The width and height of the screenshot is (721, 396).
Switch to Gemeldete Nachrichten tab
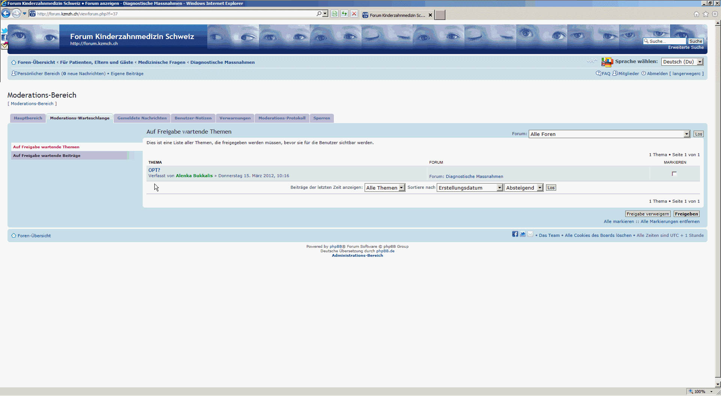tap(142, 118)
